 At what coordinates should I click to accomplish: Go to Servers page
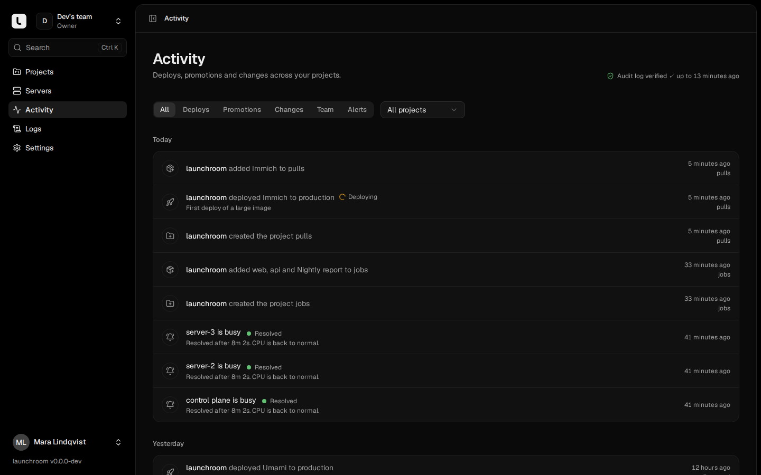point(68,91)
